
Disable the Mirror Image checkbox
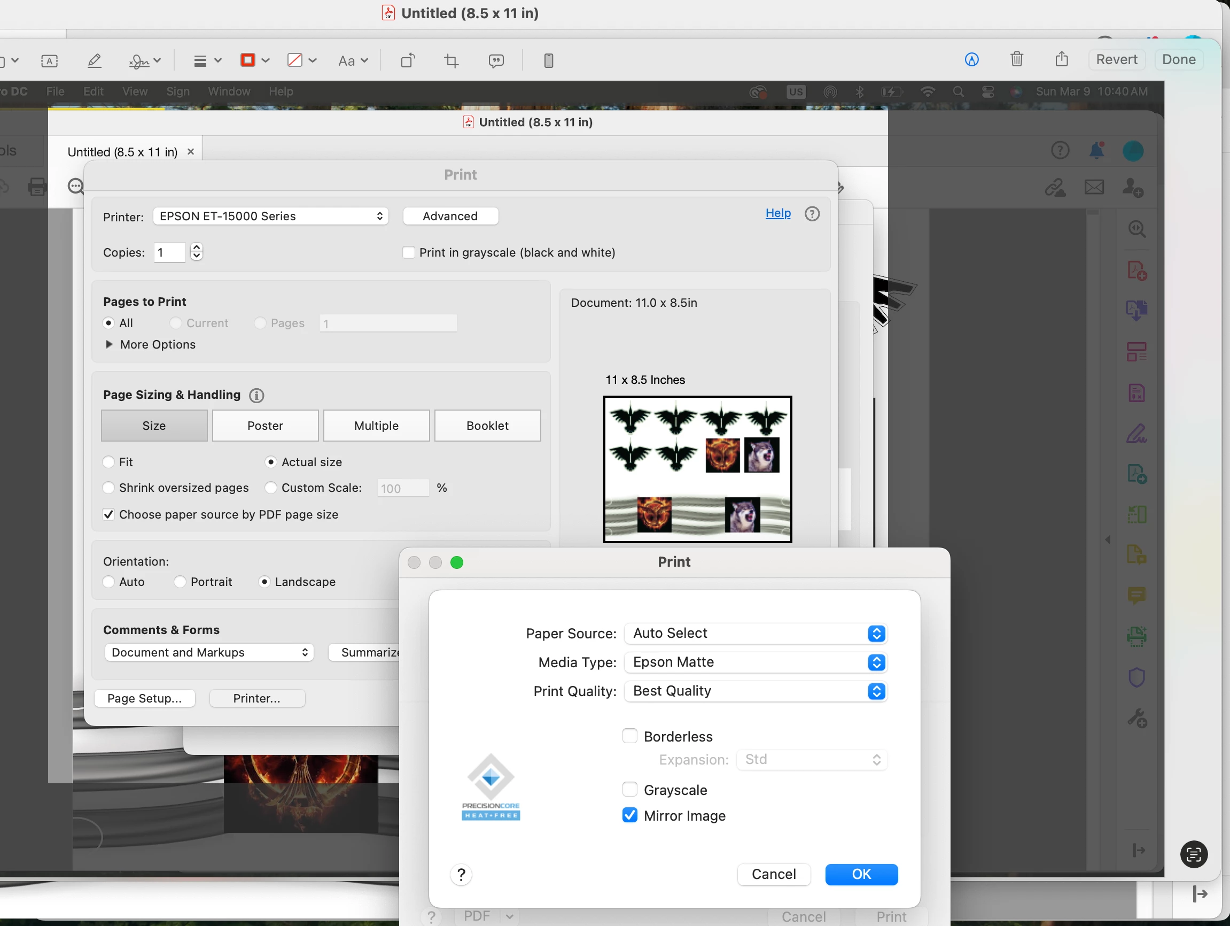(629, 815)
